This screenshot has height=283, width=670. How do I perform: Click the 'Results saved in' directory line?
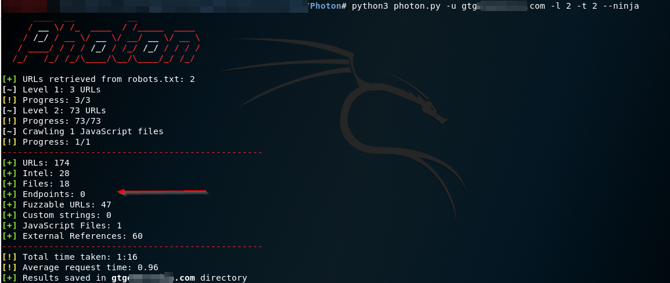[135, 278]
